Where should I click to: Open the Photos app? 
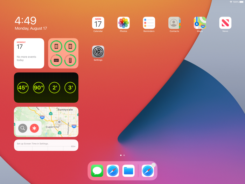[124, 23]
